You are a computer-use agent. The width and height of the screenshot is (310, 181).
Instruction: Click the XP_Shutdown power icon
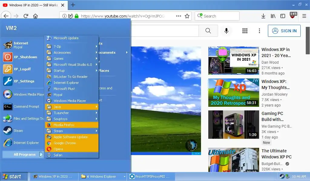pos(8,57)
